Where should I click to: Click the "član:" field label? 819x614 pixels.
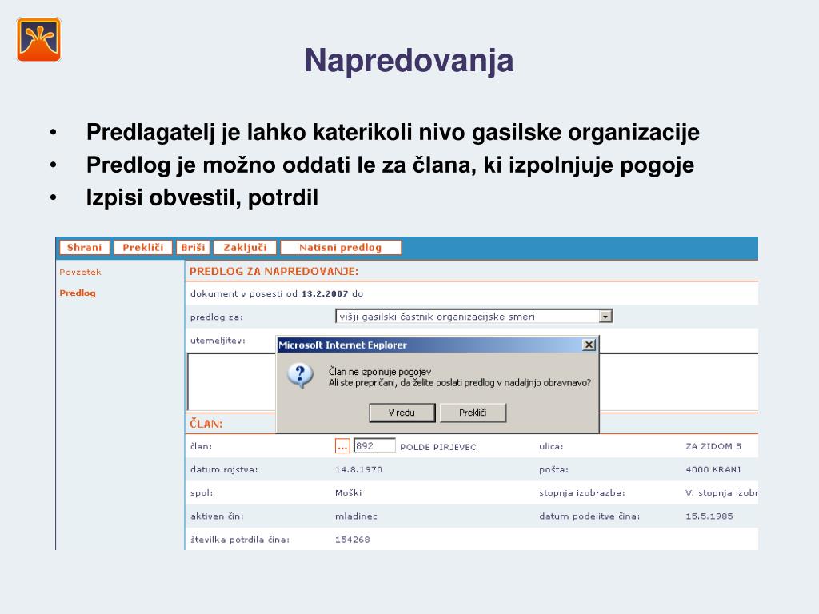201,446
